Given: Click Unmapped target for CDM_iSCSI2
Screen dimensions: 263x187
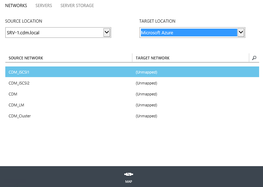Looking at the screenshot, I should [x=146, y=83].
